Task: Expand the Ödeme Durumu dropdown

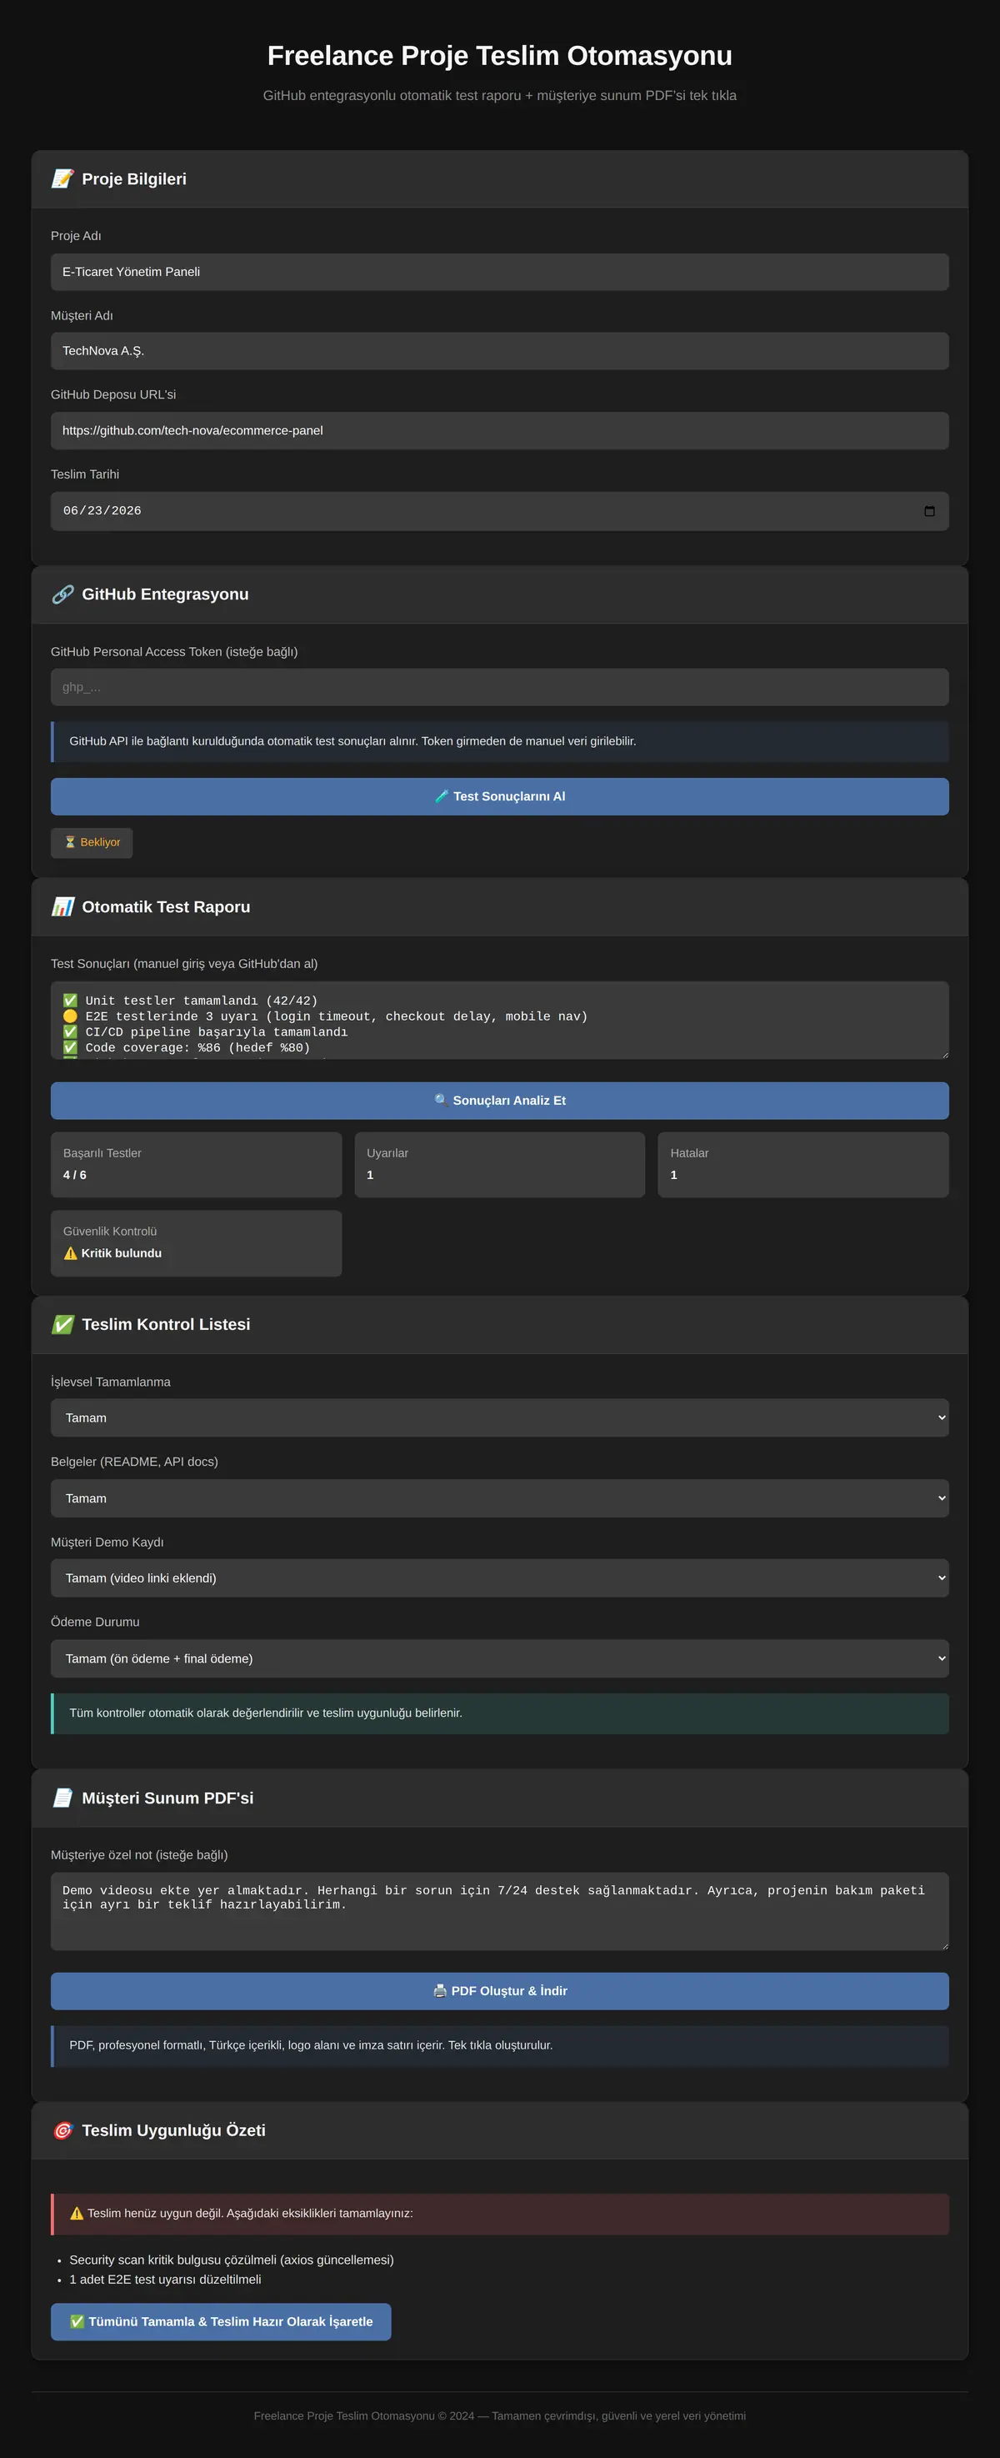Action: point(499,1658)
